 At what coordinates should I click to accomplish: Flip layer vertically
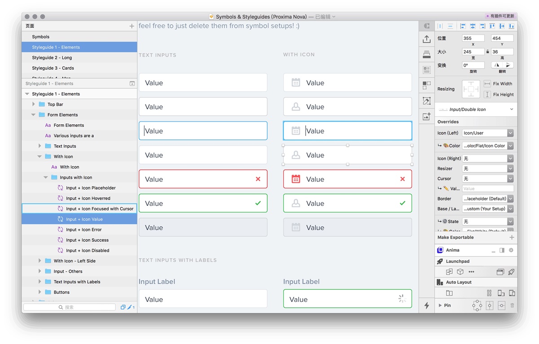pyautogui.click(x=508, y=65)
